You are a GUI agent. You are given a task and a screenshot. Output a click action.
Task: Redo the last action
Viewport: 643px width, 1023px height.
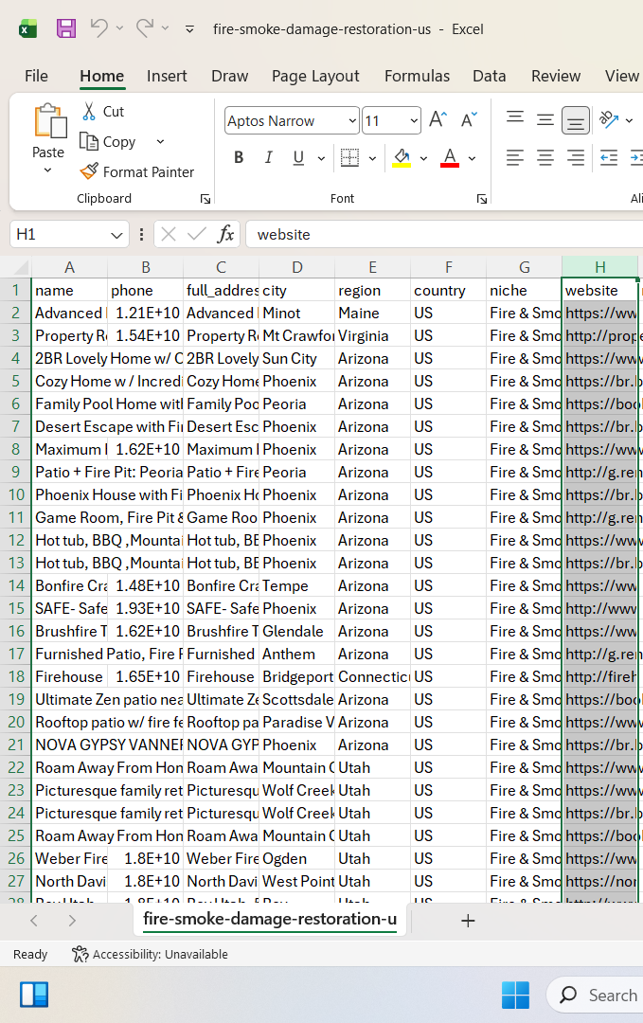[145, 28]
